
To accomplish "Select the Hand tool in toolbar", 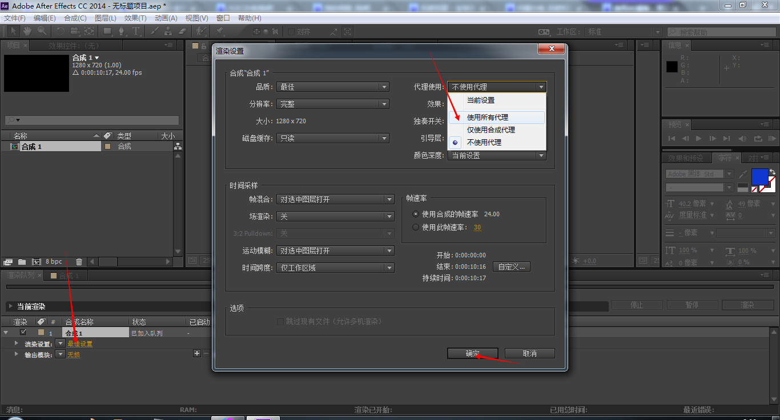I will pyautogui.click(x=27, y=31).
